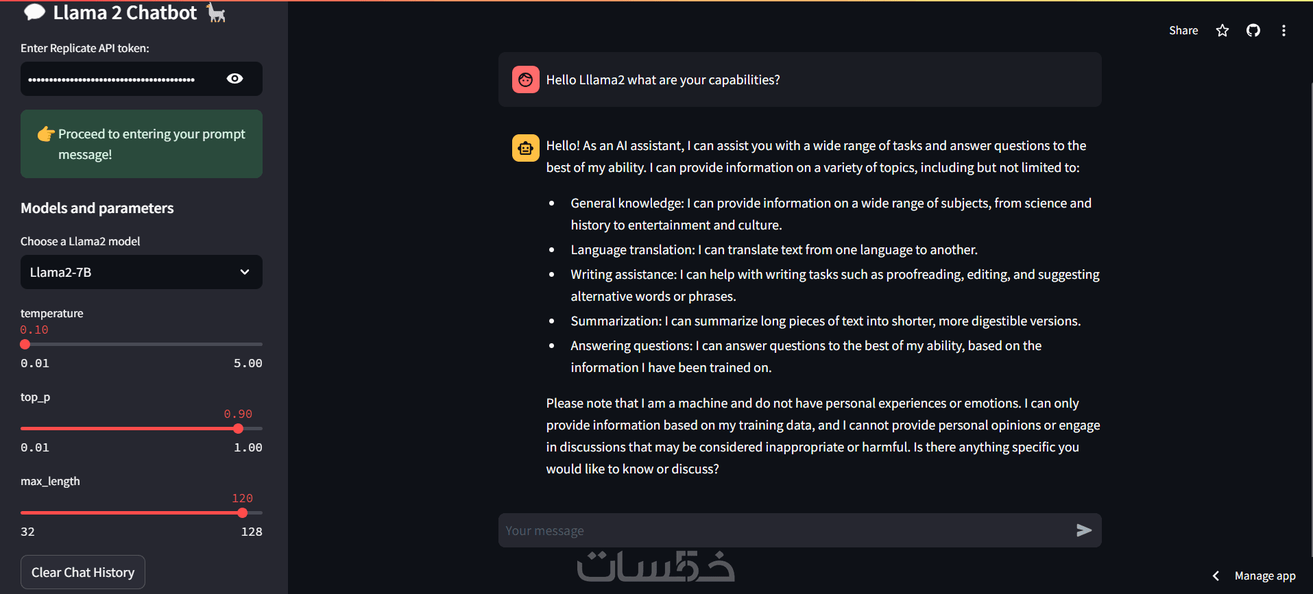Click the send message arrow icon

point(1083,530)
